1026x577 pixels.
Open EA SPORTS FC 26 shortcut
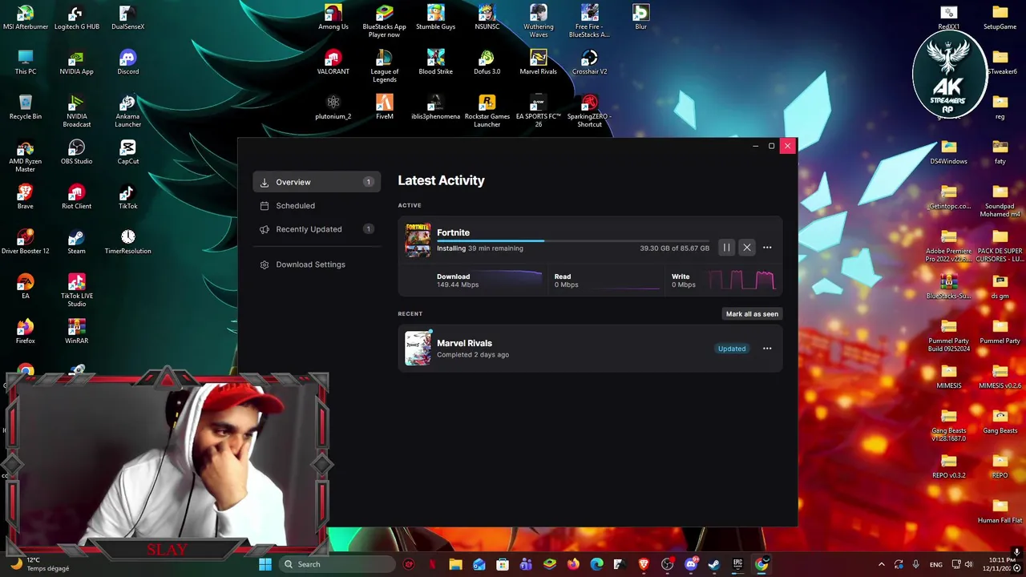pyautogui.click(x=539, y=111)
